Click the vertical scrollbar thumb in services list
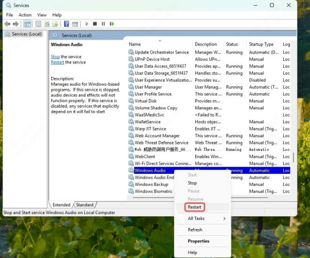 click(293, 157)
